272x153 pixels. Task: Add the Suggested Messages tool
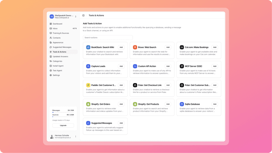click(121, 123)
